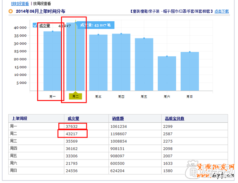
Task: Toggle the 成交量 legend checkbox
Action: pos(35,25)
